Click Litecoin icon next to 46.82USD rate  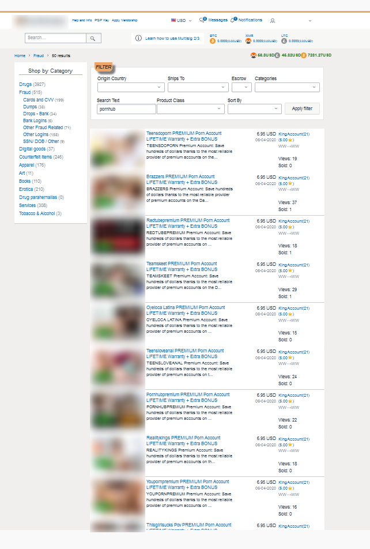[x=277, y=55]
